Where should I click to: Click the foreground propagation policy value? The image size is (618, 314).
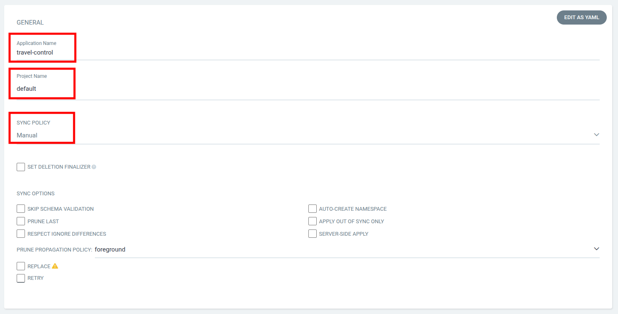pyautogui.click(x=110, y=249)
